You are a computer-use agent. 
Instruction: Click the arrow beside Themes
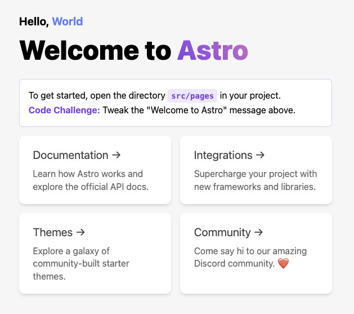(x=80, y=232)
